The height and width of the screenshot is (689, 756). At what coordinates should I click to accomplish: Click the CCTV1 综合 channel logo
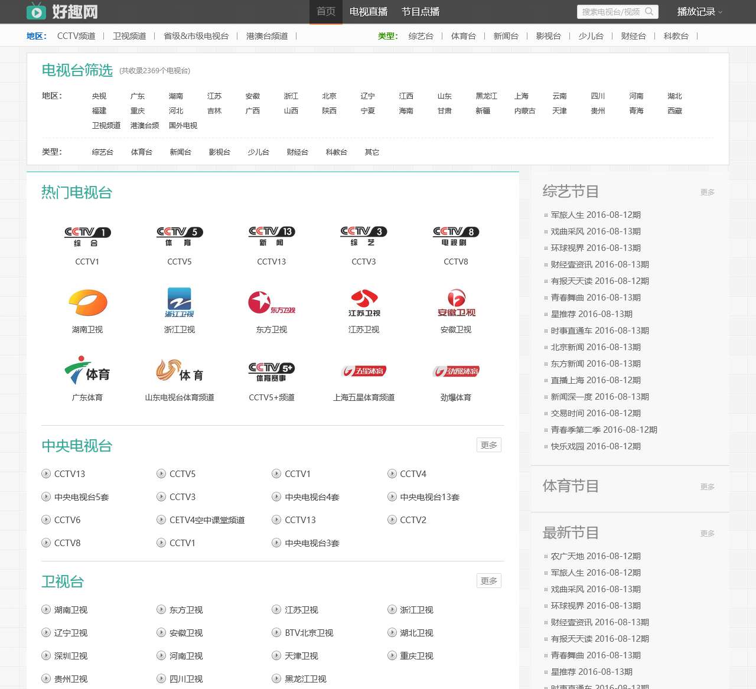(87, 234)
